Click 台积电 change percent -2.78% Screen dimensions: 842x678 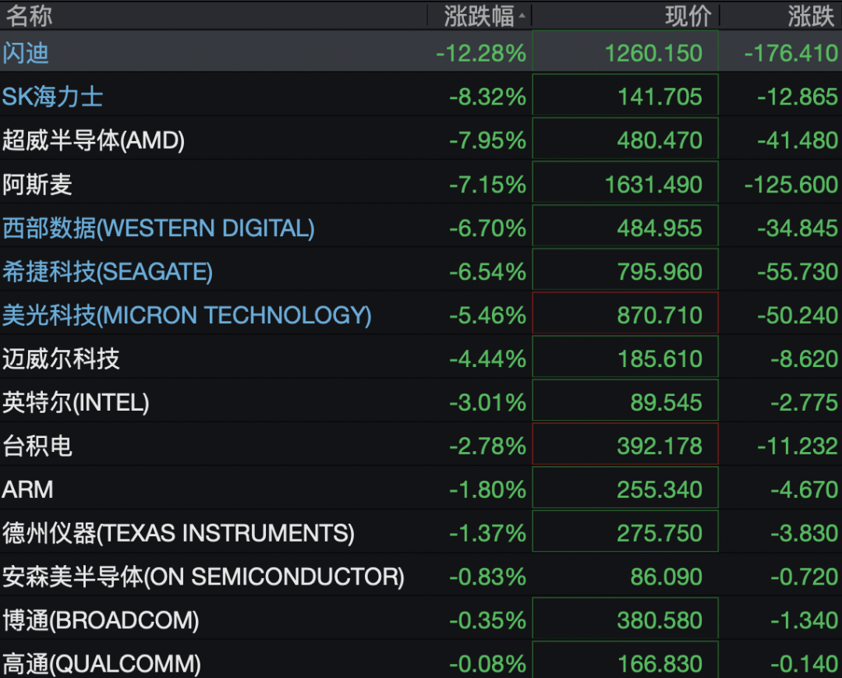tap(487, 446)
